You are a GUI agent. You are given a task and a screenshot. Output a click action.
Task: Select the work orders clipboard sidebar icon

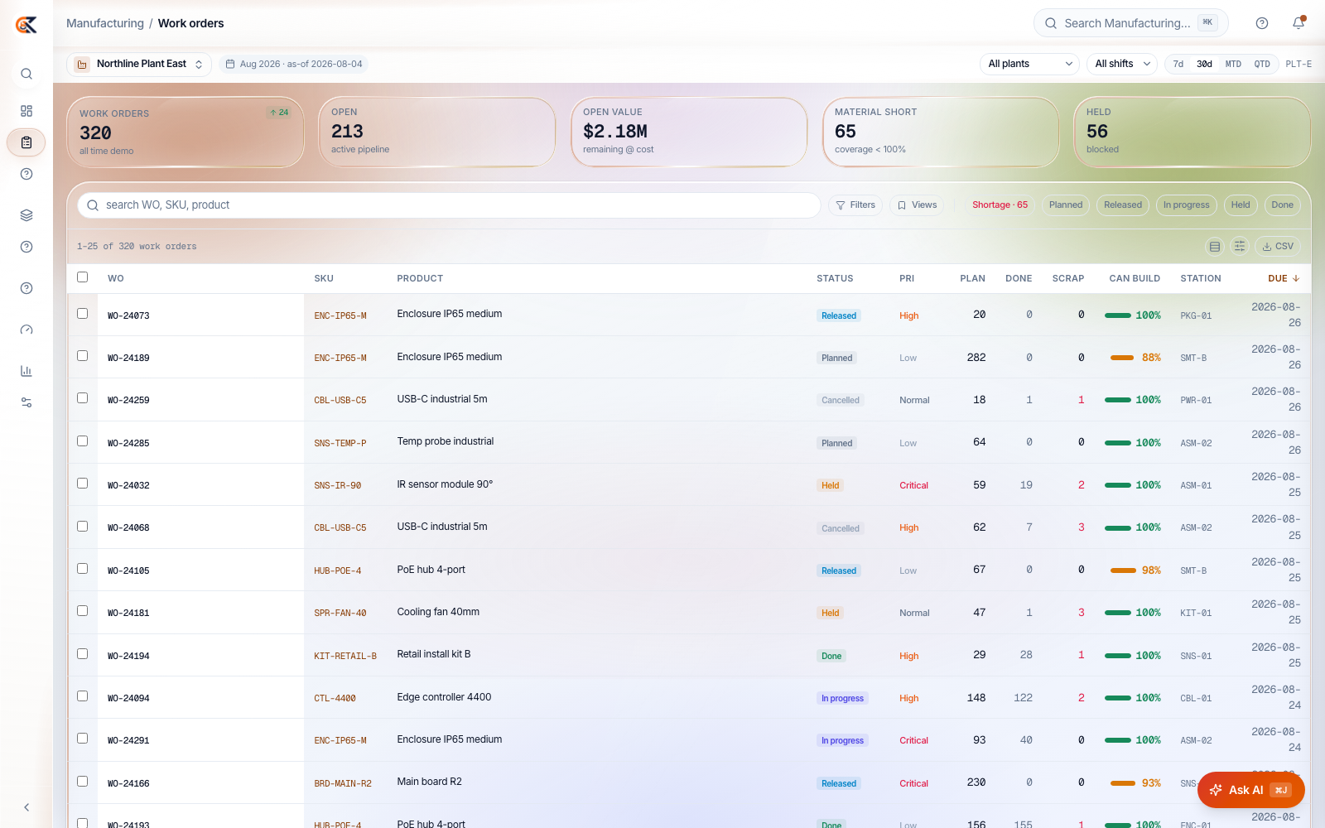[26, 142]
